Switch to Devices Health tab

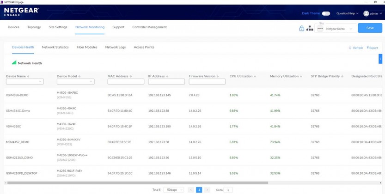tap(23, 47)
